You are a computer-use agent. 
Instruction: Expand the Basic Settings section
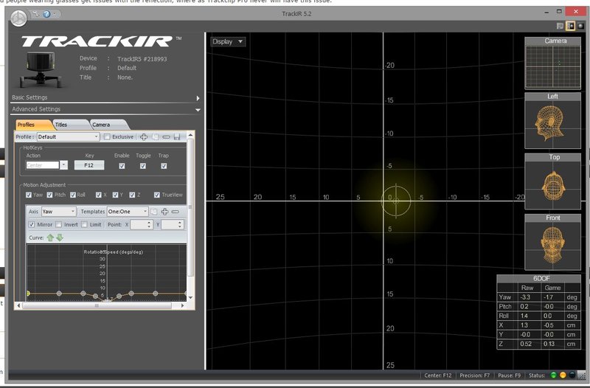105,97
